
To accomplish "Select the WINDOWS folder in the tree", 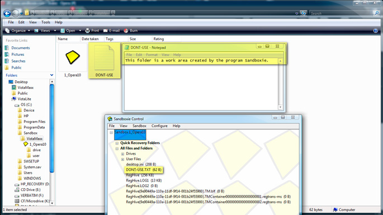I will pos(32,178).
